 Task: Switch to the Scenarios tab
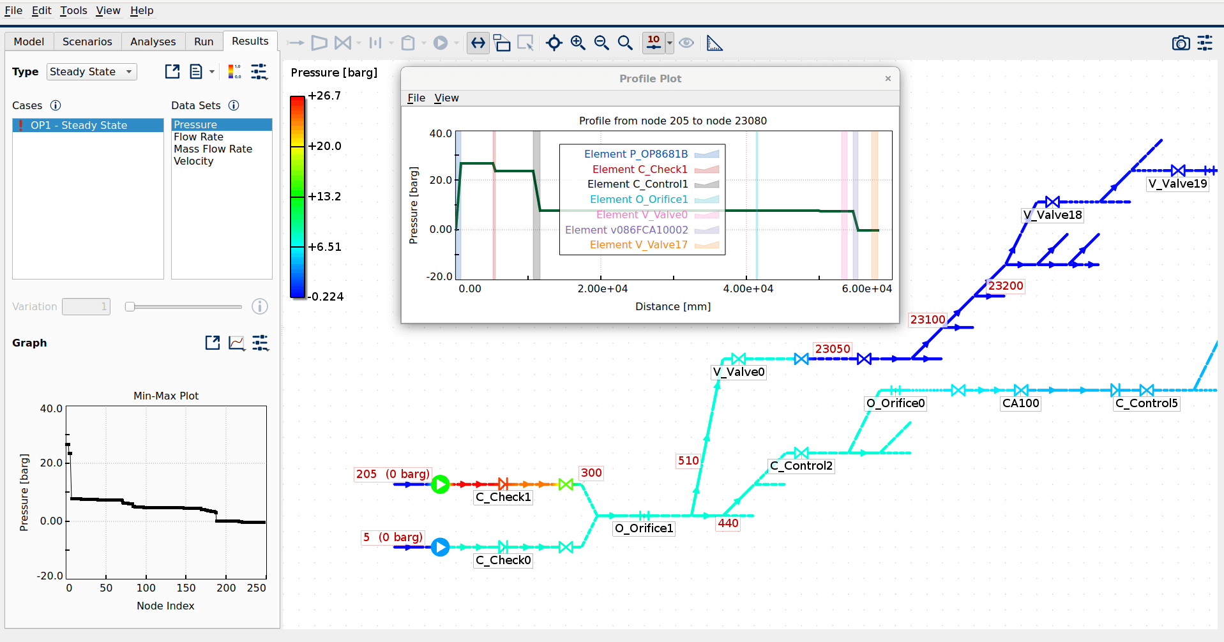click(87, 41)
